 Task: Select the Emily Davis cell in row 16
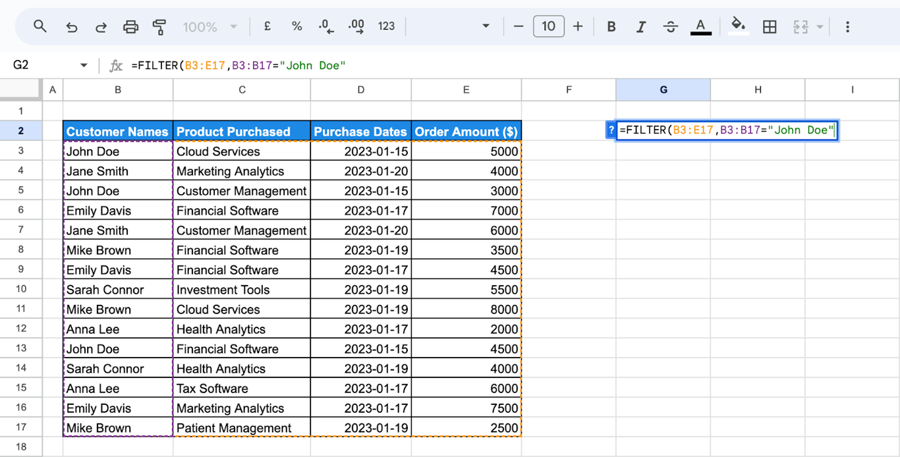click(x=118, y=408)
